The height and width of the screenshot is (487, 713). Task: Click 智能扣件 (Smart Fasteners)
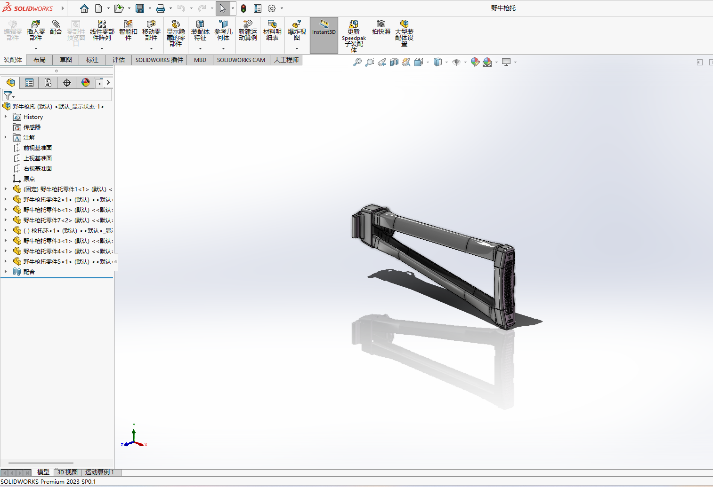(x=128, y=31)
